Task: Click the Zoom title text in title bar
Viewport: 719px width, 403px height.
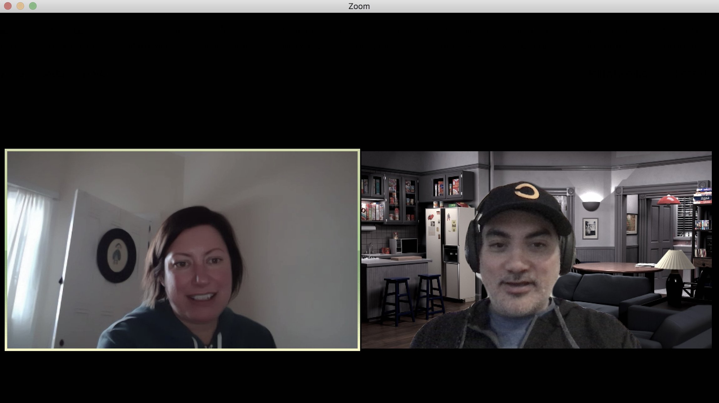Action: click(x=359, y=6)
